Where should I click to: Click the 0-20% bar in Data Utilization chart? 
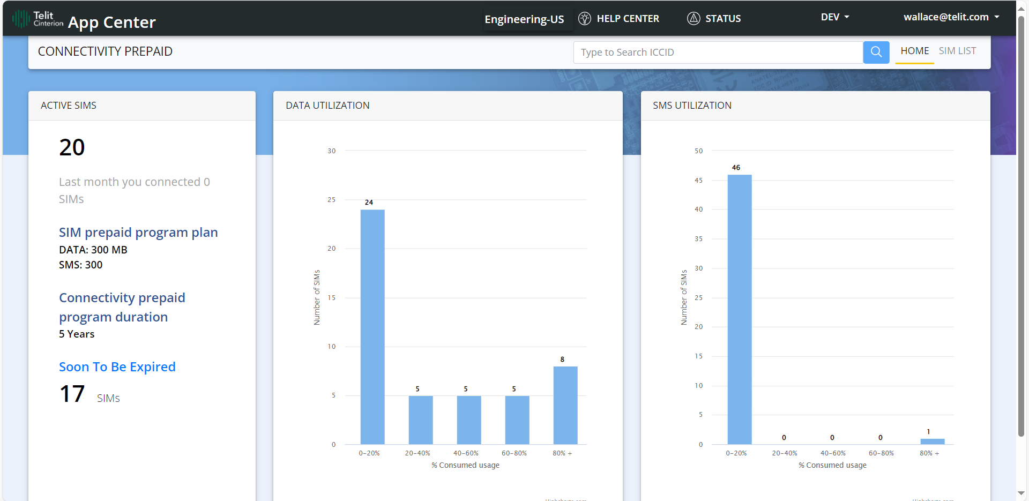coord(372,327)
